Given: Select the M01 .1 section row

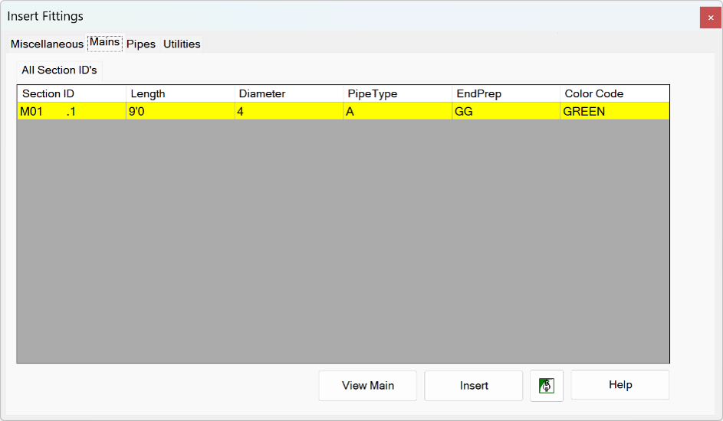Looking at the screenshot, I should [x=343, y=111].
